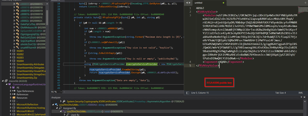
Task: Click the SmartAssembly.StringsEnc namespace icon
Action: [14, 74]
